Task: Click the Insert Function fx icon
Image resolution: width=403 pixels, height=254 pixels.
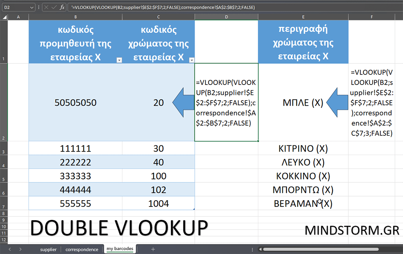Action: pyautogui.click(x=62, y=7)
